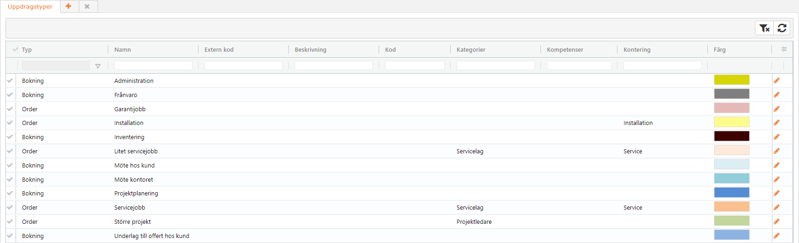
Task: Click the yellow Installation color swatch
Action: coord(732,122)
